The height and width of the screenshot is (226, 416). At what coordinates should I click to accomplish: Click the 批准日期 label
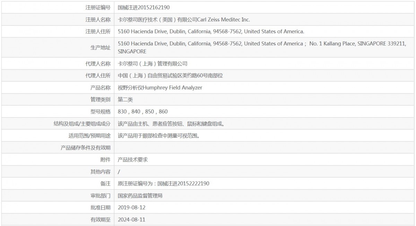(101, 207)
